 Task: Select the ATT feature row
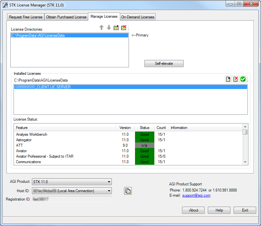[128, 145]
